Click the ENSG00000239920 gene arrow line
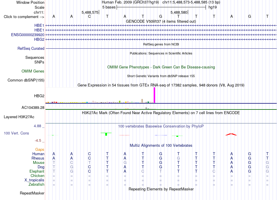Screen dimensions: 277x200 click(161, 35)
